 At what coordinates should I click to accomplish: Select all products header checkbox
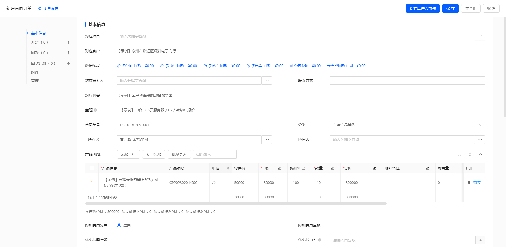pyautogui.click(x=92, y=168)
